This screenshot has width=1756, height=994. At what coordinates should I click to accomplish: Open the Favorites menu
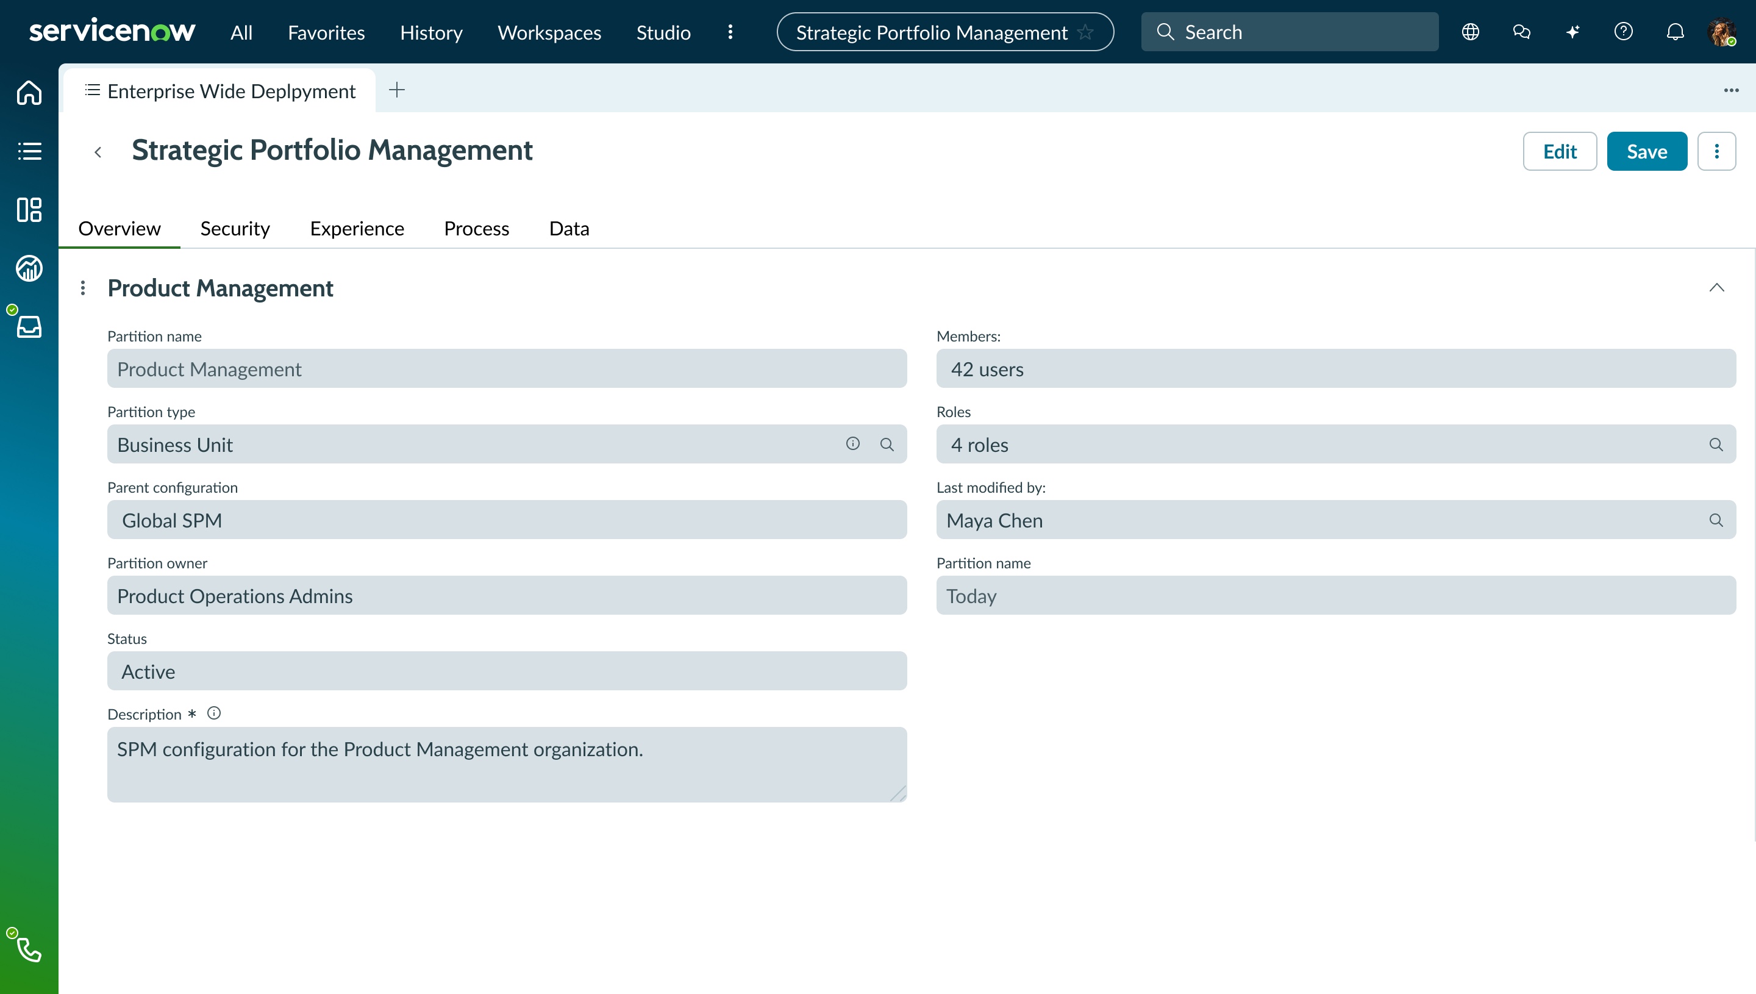(326, 32)
